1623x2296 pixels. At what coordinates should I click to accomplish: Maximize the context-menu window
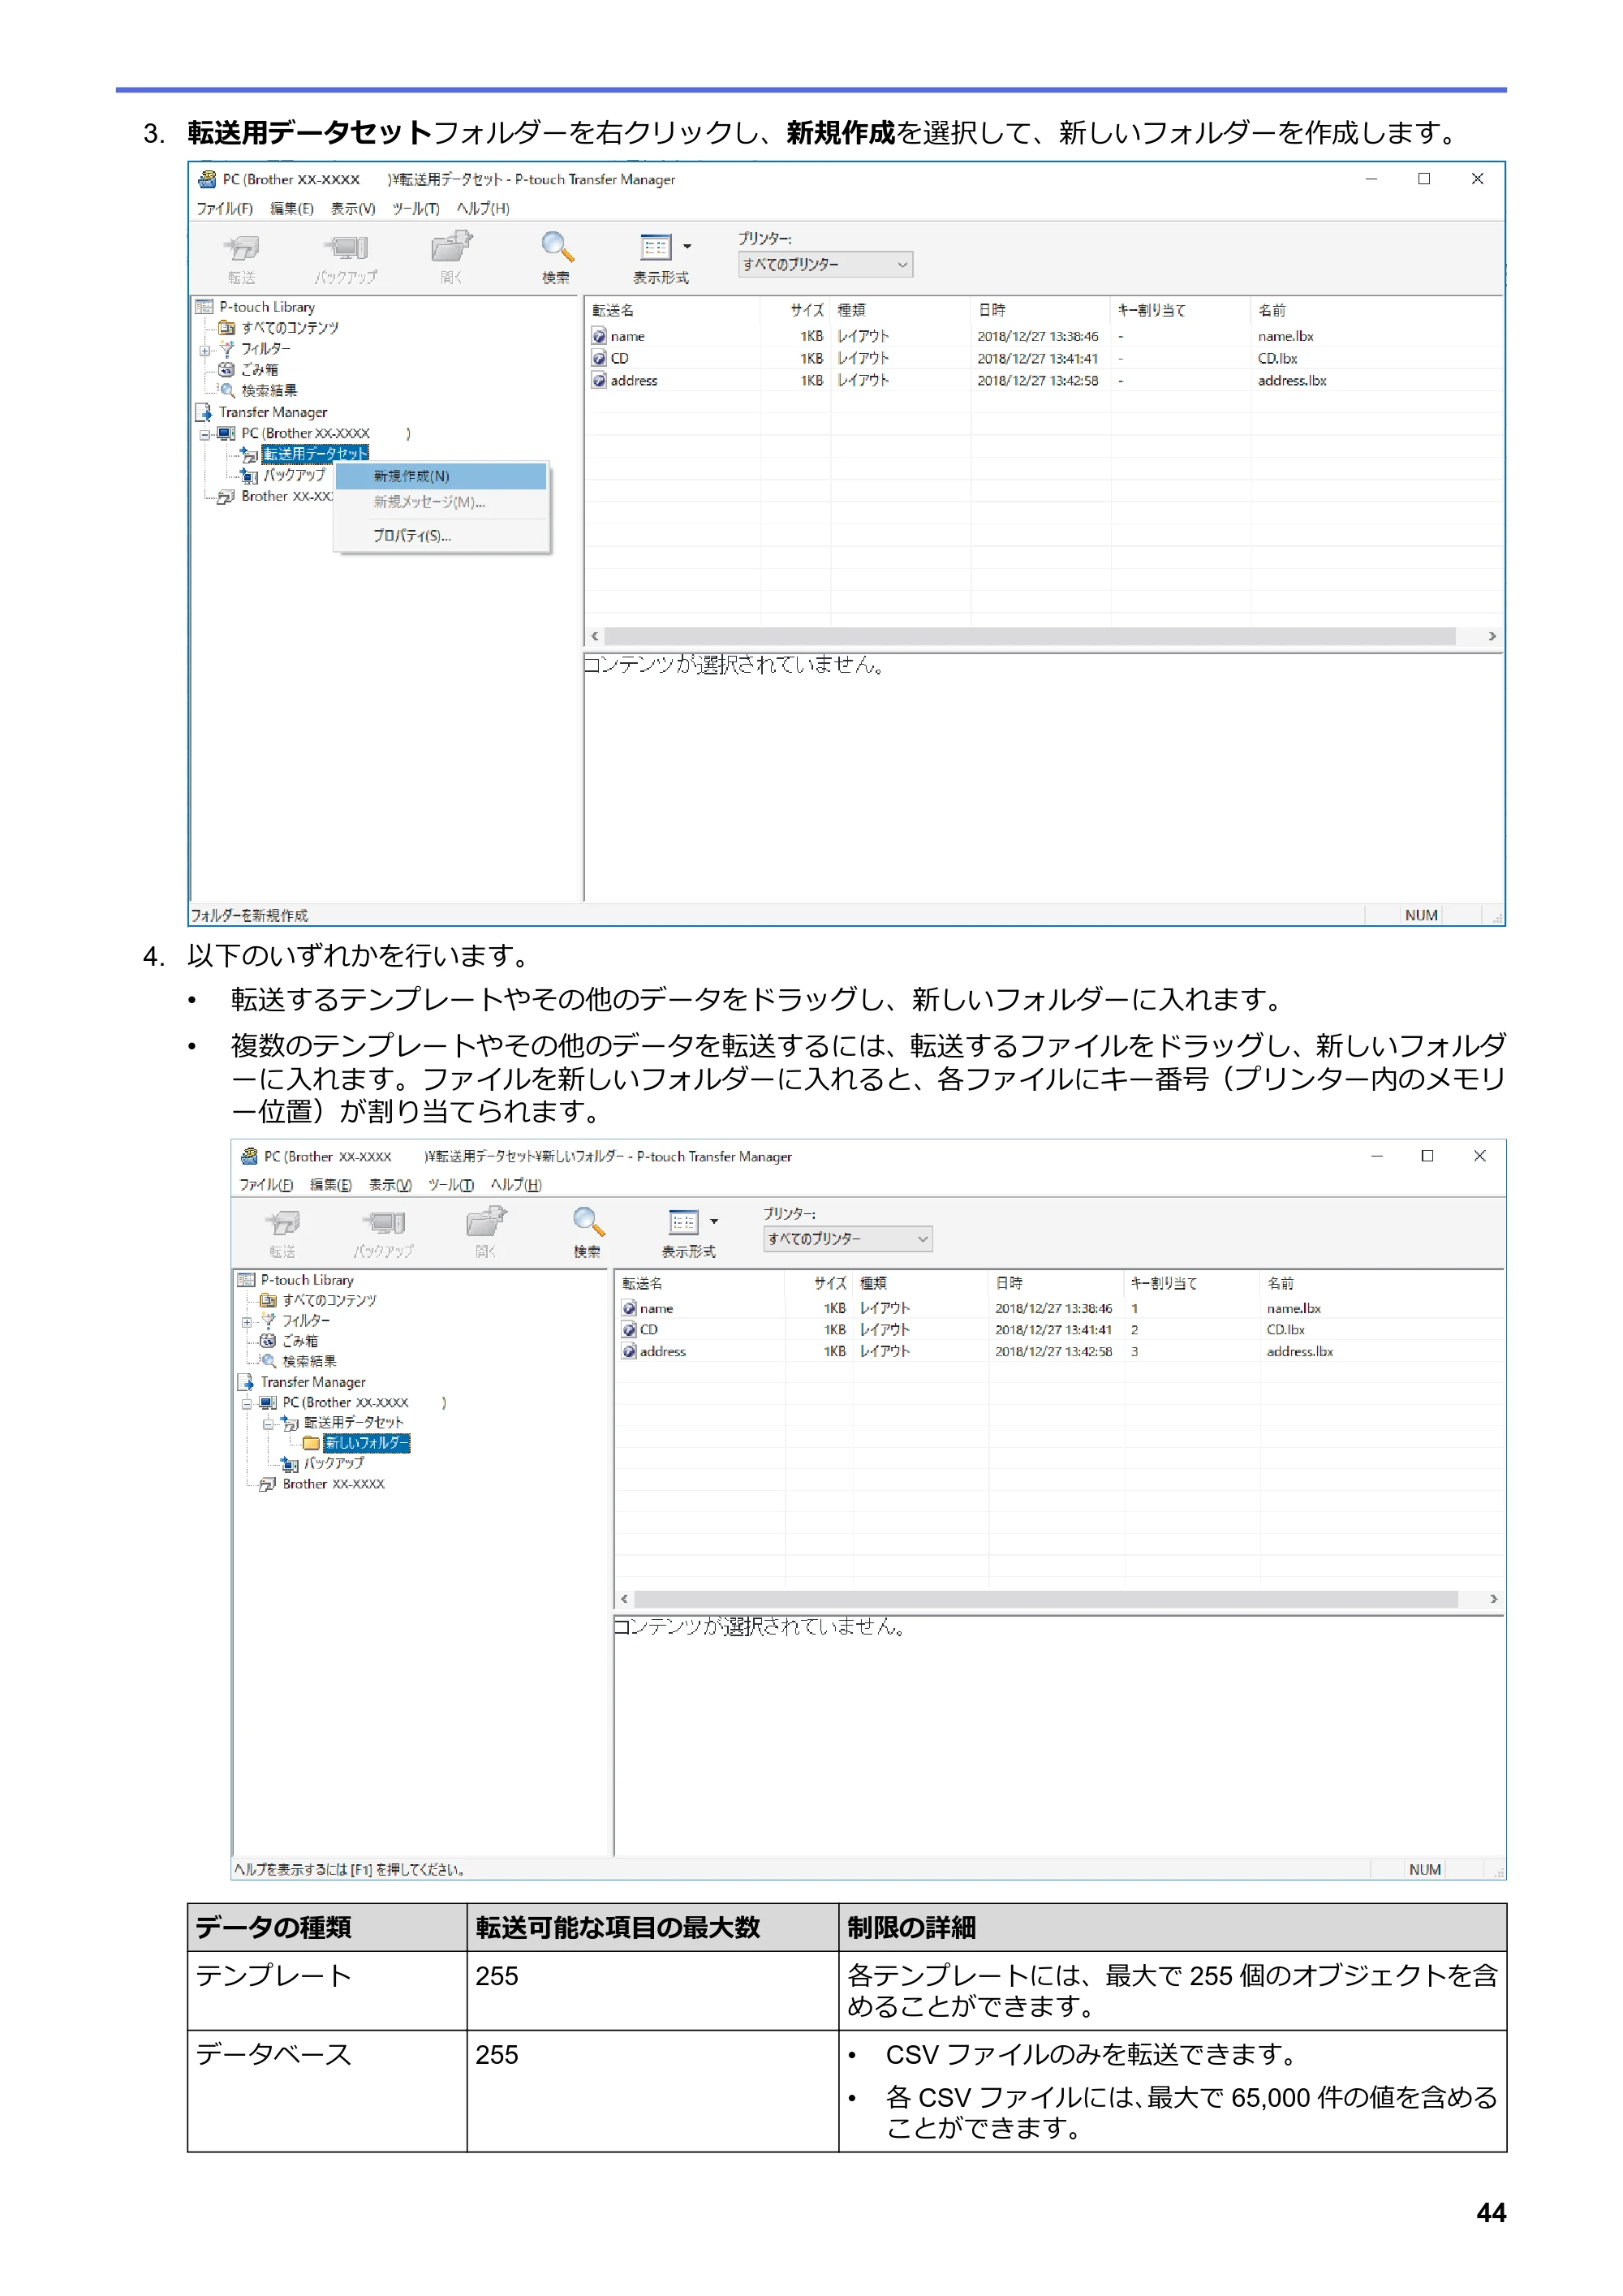[x=1424, y=179]
